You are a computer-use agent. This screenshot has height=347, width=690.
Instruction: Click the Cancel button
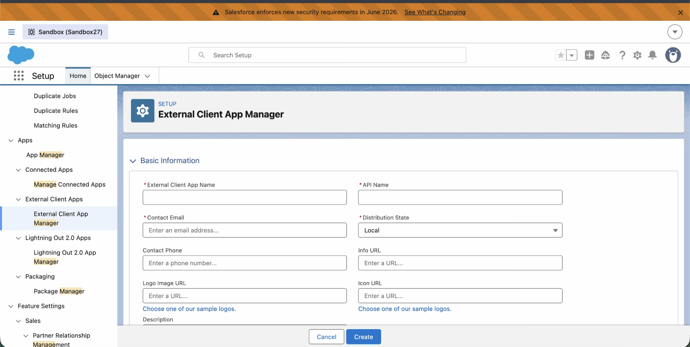pyautogui.click(x=326, y=337)
